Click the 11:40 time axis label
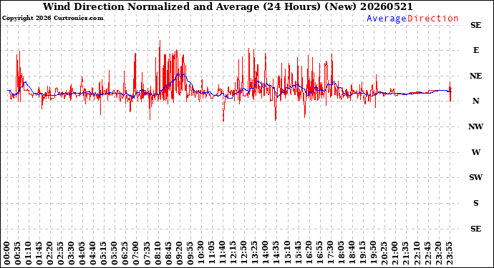The width and height of the screenshot is (494, 268). coord(222,253)
